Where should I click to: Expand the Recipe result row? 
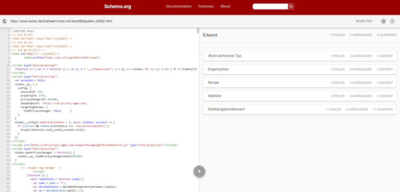point(300,83)
